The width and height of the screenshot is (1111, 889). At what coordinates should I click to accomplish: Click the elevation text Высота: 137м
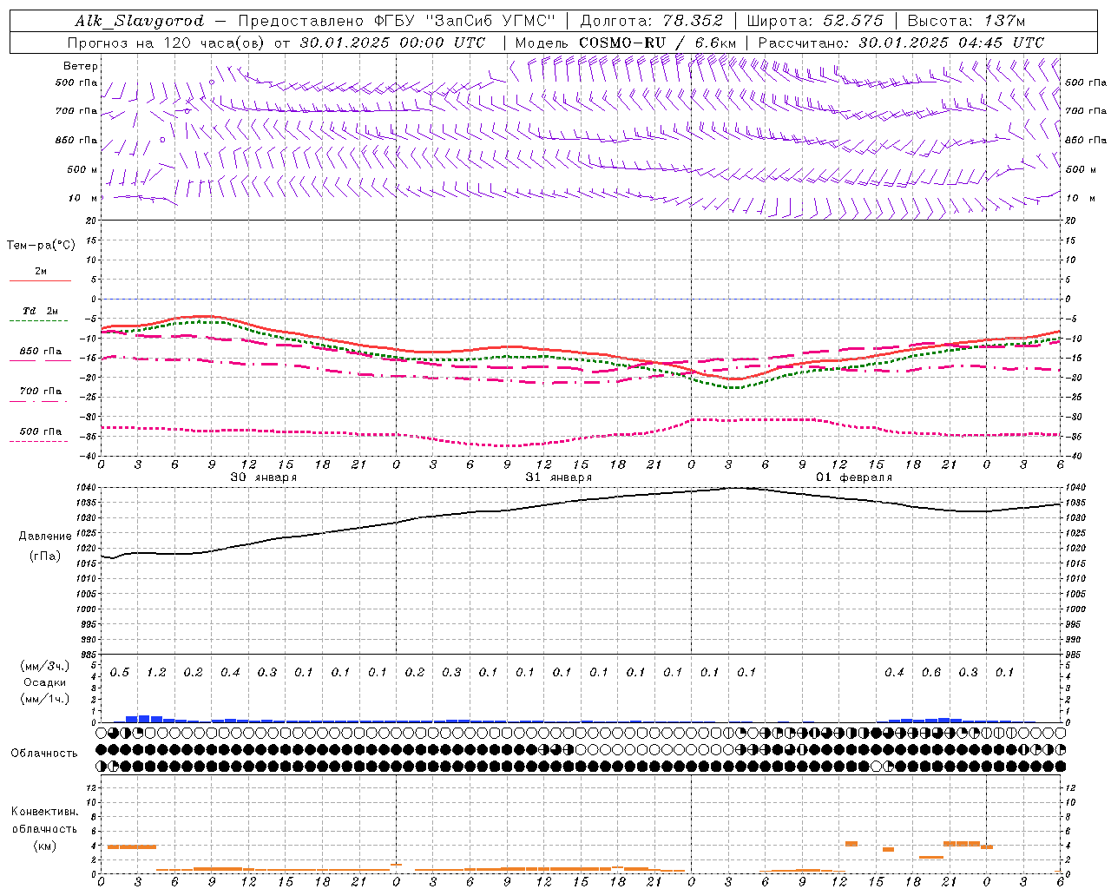[966, 21]
